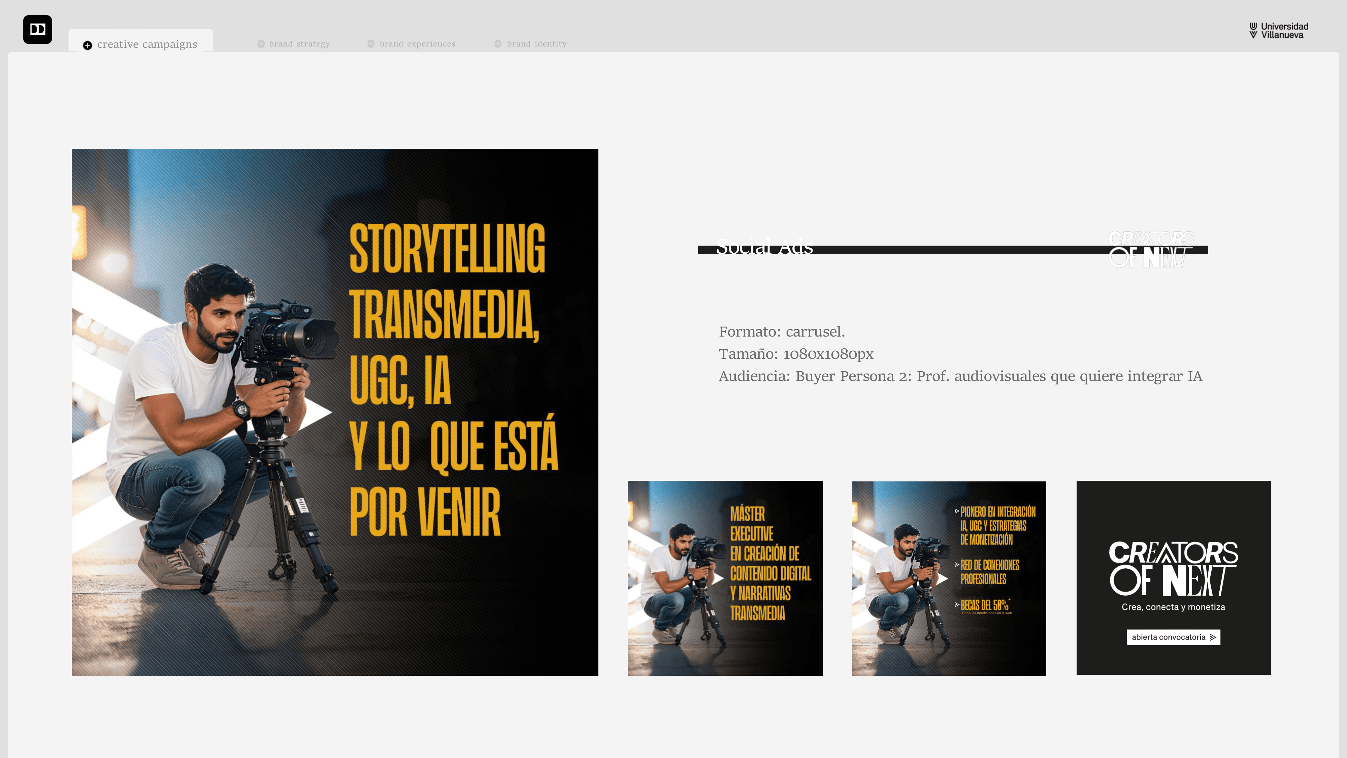The width and height of the screenshot is (1347, 758).
Task: Click the arrow icon in abierta convocatoria
Action: [x=1213, y=637]
